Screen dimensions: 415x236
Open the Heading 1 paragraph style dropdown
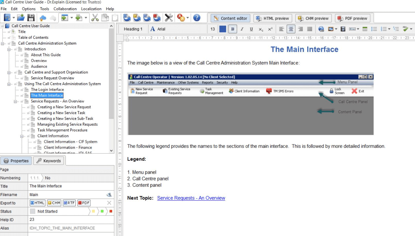pyautogui.click(x=133, y=29)
